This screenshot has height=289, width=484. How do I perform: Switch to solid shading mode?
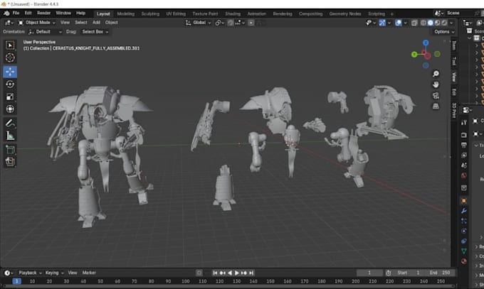(431, 23)
